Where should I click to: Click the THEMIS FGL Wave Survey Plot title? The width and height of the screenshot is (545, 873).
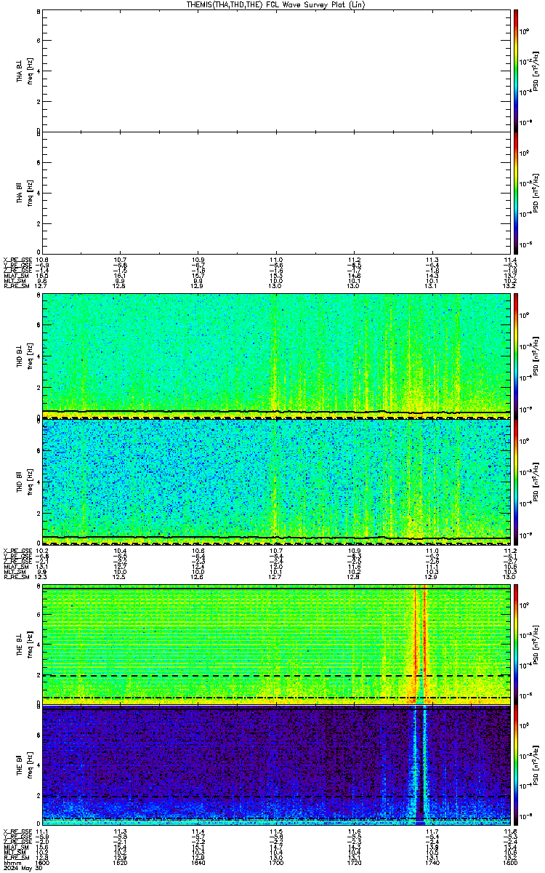pos(276,4)
